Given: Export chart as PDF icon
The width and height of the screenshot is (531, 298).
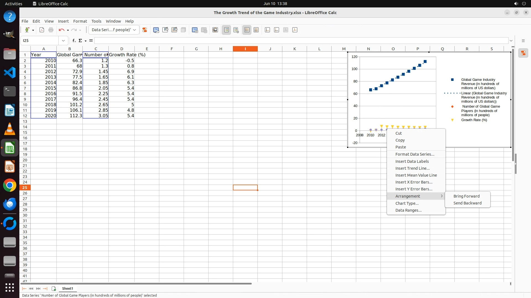Looking at the screenshot, I should tap(42, 30).
